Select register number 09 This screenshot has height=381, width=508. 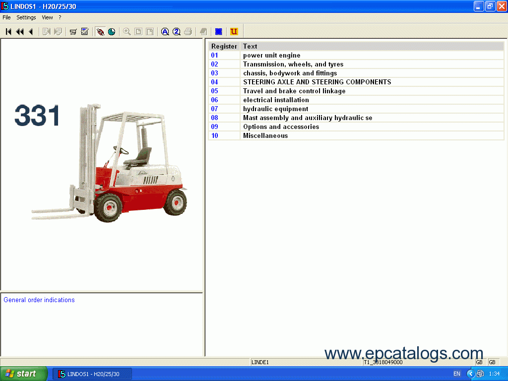tap(214, 127)
